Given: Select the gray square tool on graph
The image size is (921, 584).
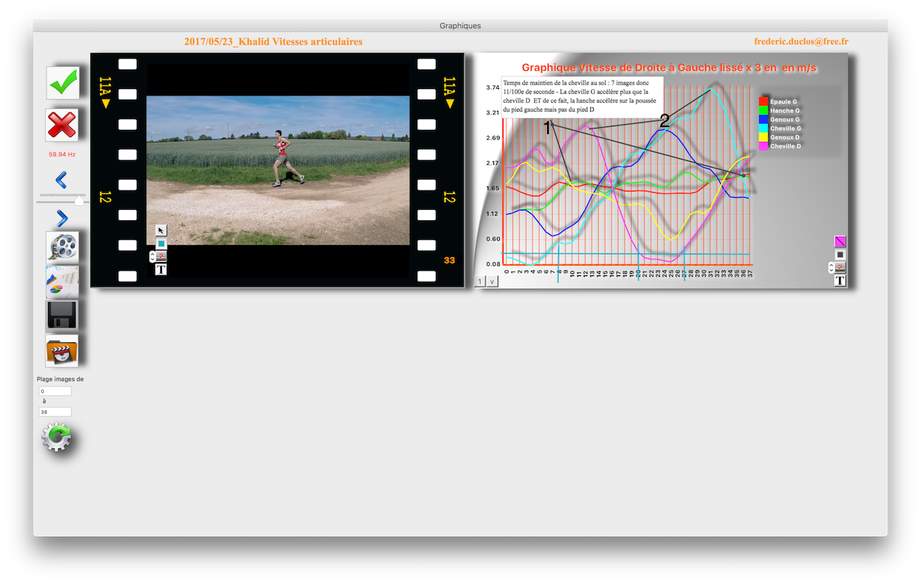Looking at the screenshot, I should click(x=840, y=254).
